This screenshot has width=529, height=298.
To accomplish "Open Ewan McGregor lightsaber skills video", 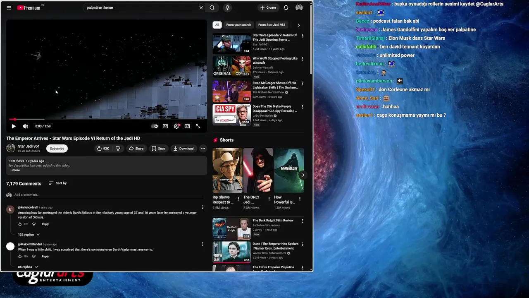I will [x=231, y=91].
